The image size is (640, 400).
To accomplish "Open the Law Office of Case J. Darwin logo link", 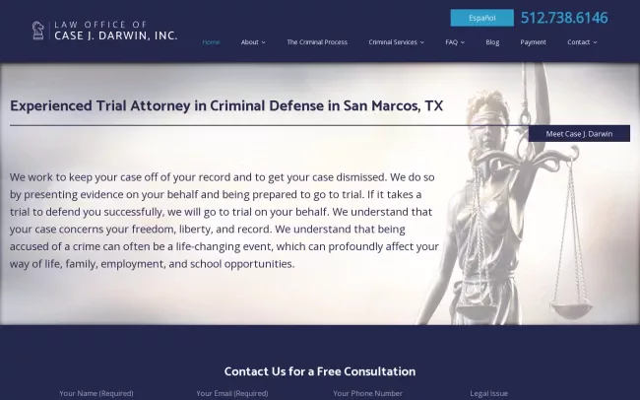I will 105,31.
